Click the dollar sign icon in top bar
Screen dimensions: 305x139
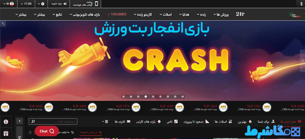click(301, 4)
